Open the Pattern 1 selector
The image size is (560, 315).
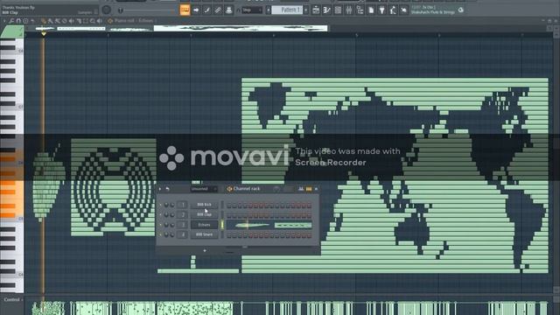click(x=288, y=10)
